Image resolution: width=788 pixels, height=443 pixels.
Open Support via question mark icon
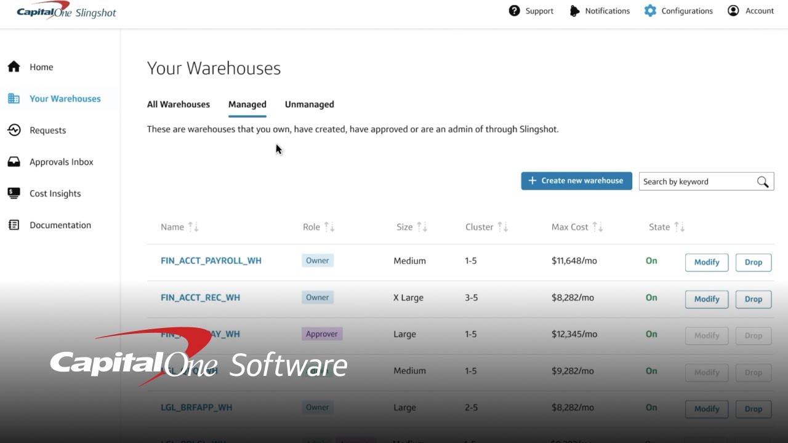click(x=515, y=10)
